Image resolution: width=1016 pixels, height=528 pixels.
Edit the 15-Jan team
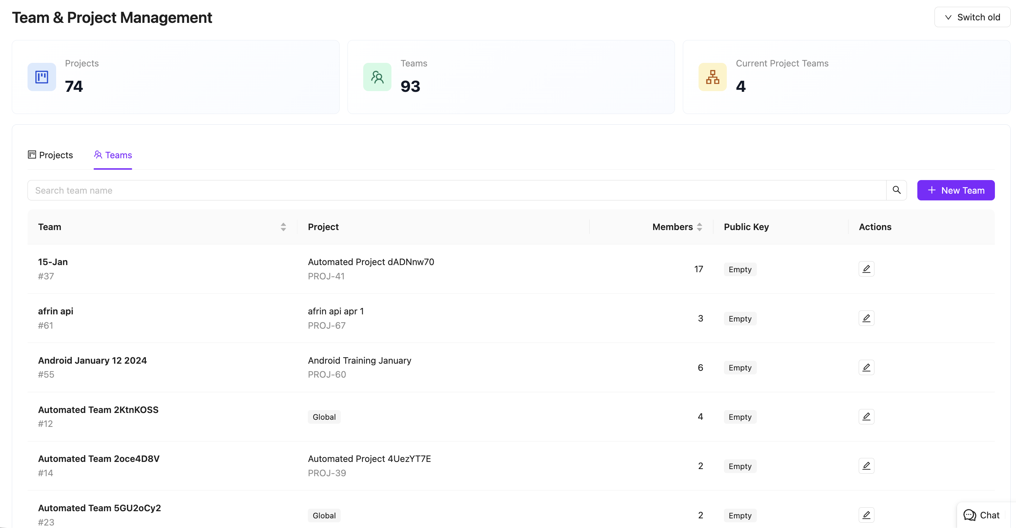point(866,269)
